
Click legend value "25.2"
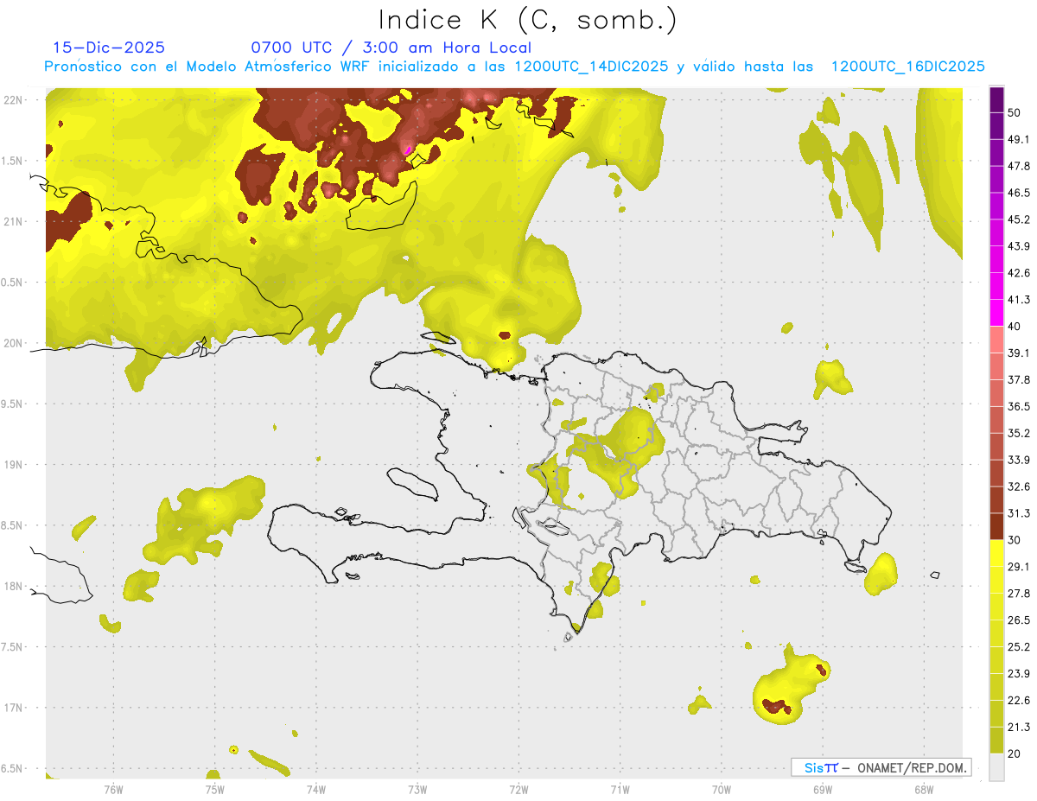pos(1019,647)
